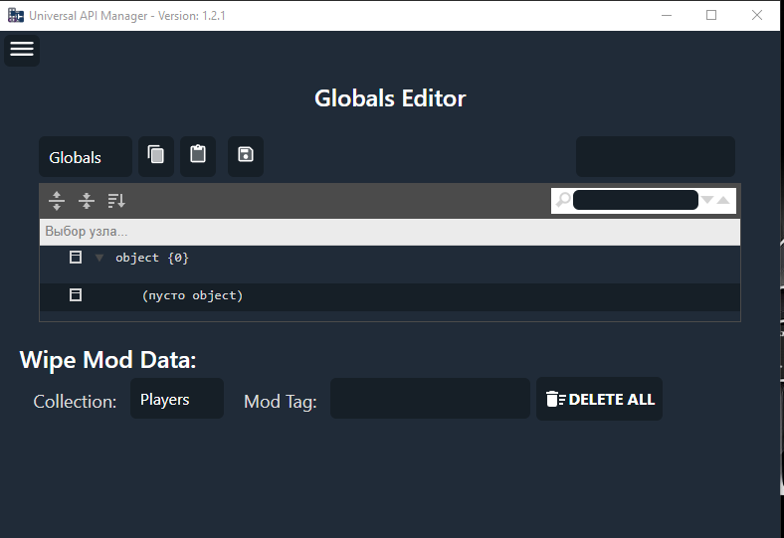This screenshot has height=538, width=784.
Task: Collapse all fields in the tree editor
Action: point(87,201)
